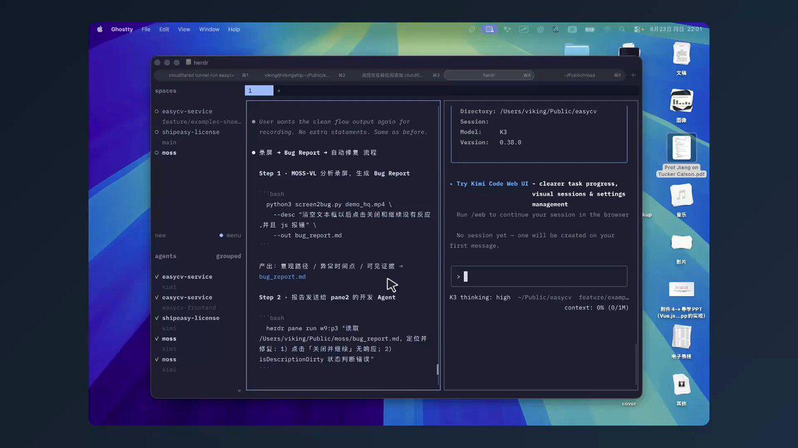Image resolution: width=798 pixels, height=448 pixels.
Task: Click Step 2 heading text
Action: click(327, 297)
